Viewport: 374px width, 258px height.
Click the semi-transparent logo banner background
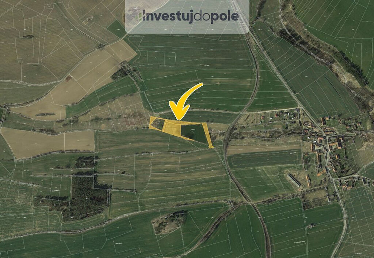[x=187, y=16]
